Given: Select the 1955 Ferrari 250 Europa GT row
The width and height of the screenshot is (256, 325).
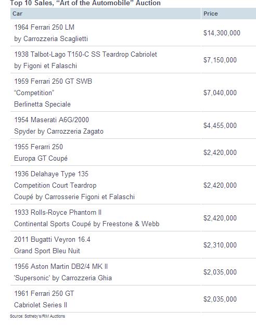Looking at the screenshot, I should (x=133, y=152).
